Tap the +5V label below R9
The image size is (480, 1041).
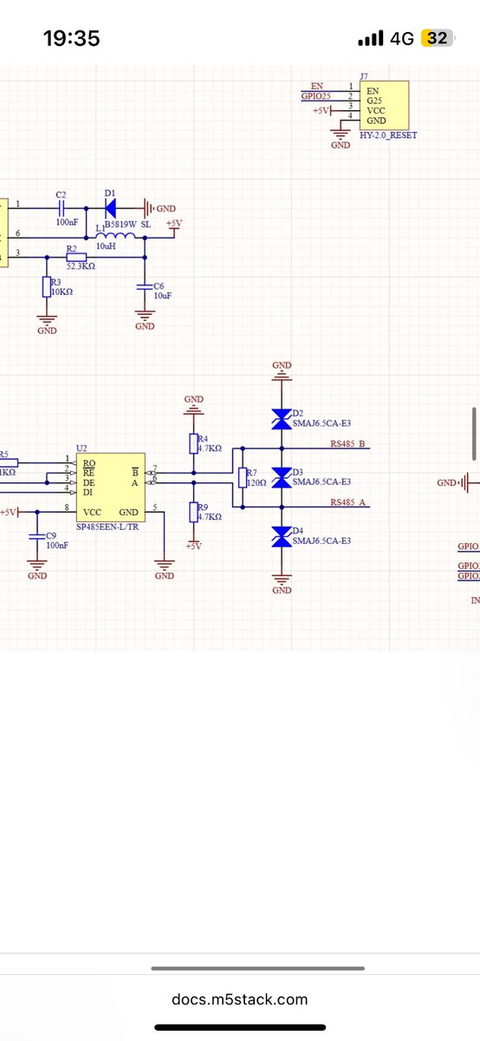pos(193,546)
